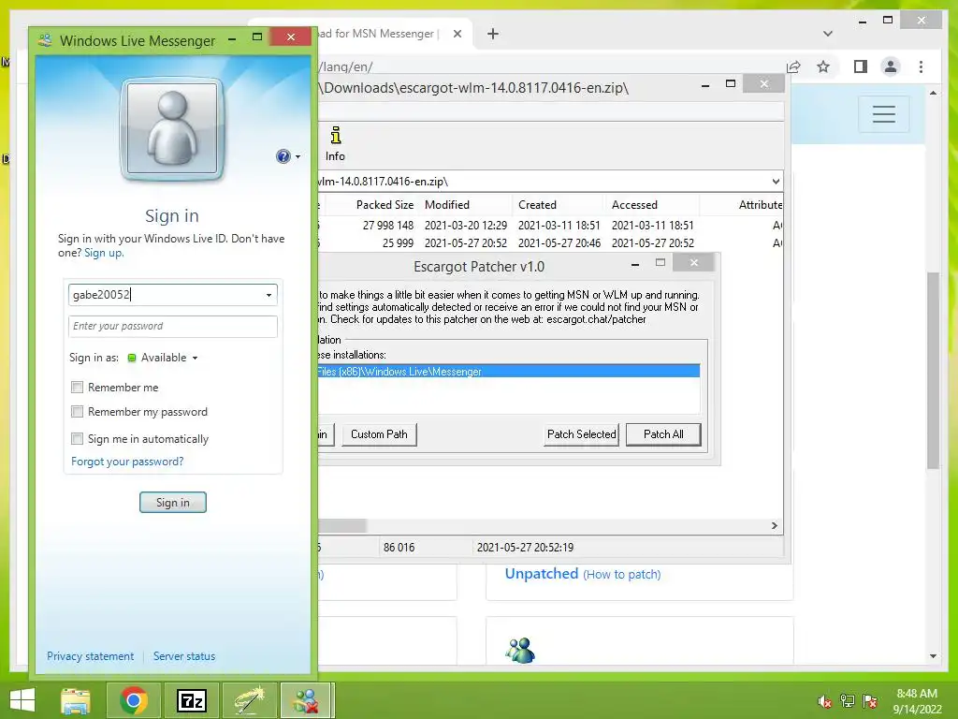Open the Messenger help icon dropdown
The image size is (958, 719).
pos(288,156)
